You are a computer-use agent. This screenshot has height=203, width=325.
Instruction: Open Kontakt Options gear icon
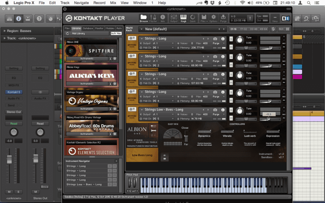click(x=213, y=18)
